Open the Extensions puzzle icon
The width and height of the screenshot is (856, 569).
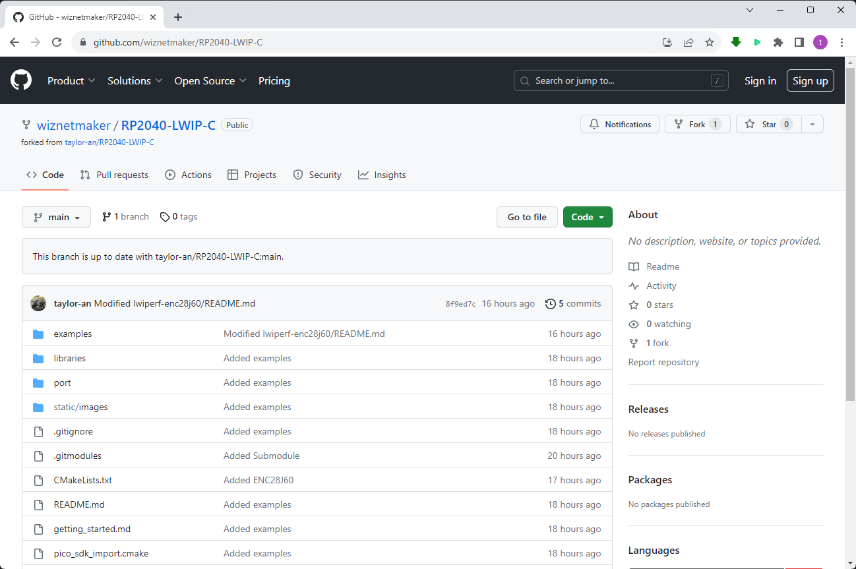778,42
